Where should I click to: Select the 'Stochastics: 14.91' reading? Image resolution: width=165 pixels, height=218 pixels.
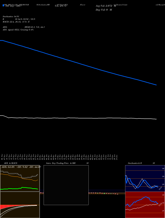click(x=11, y=17)
